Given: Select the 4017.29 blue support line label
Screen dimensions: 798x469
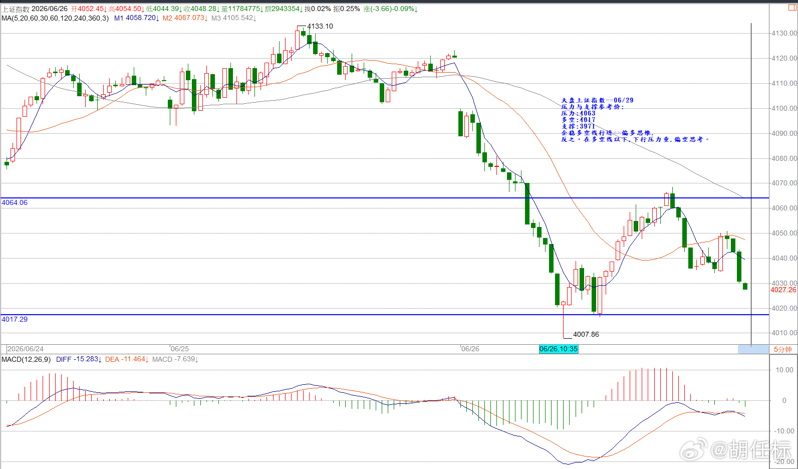Looking at the screenshot, I should click(x=15, y=319).
